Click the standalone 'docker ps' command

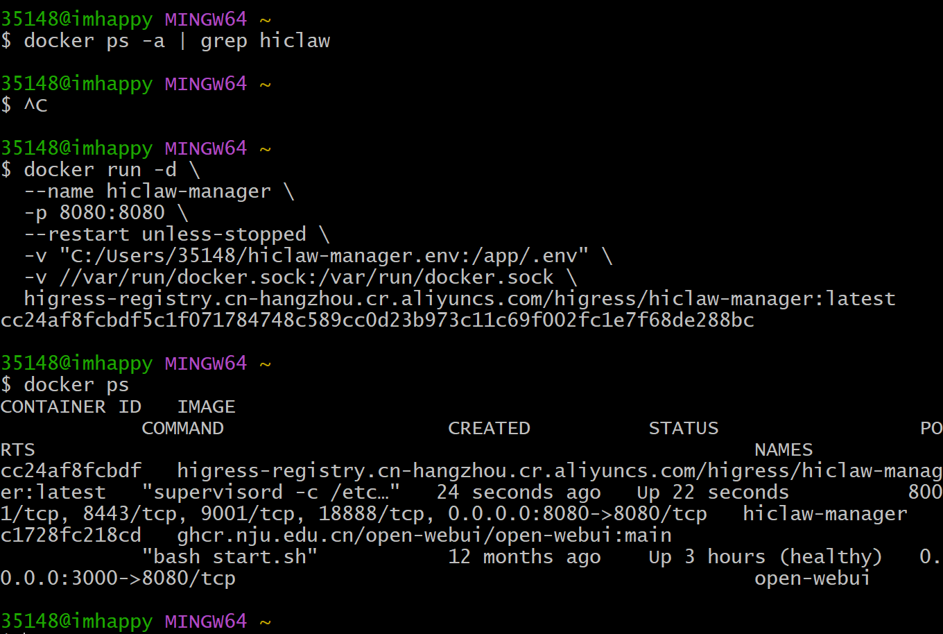coord(76,385)
